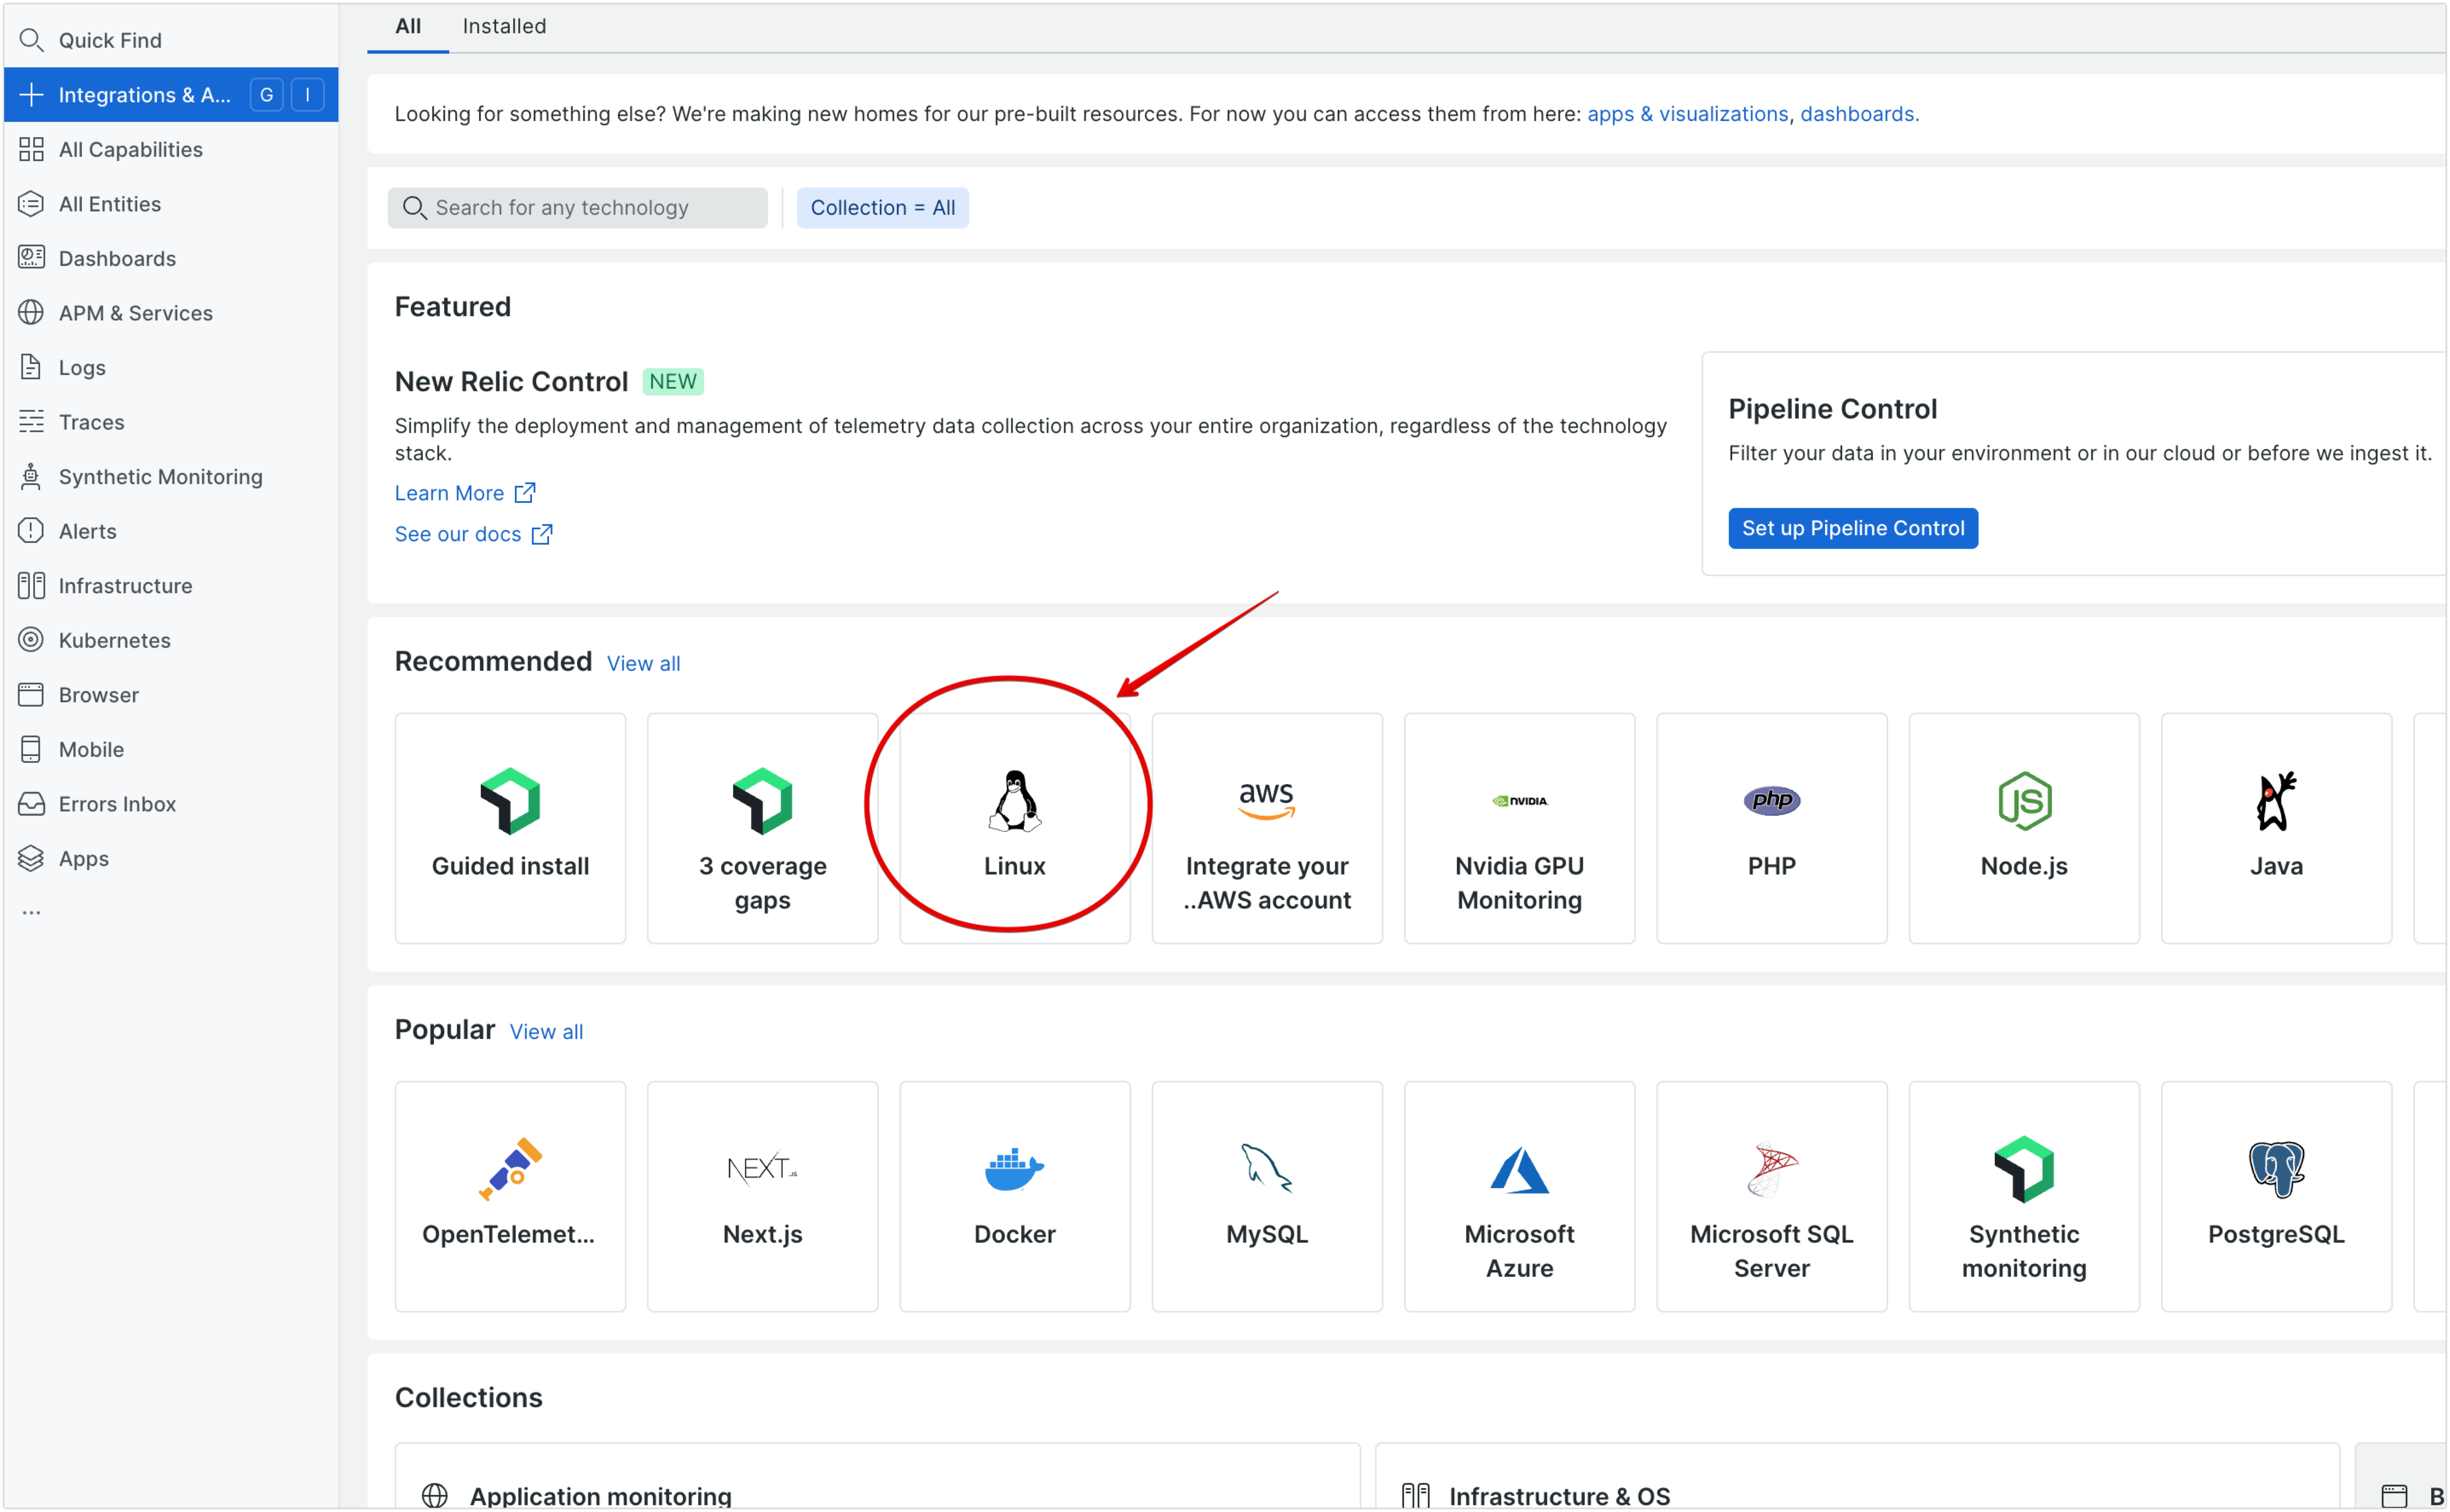Open Traces sidebar icon
The width and height of the screenshot is (2450, 1512).
31,422
